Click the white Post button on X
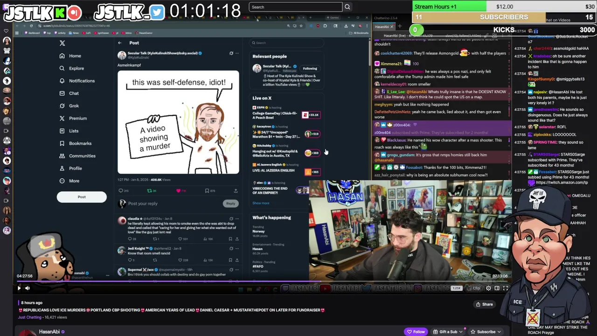The height and width of the screenshot is (336, 597). point(82,197)
